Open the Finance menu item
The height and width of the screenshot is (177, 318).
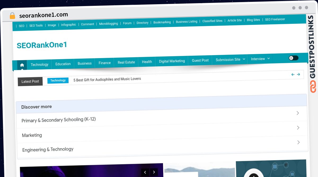(x=105, y=63)
